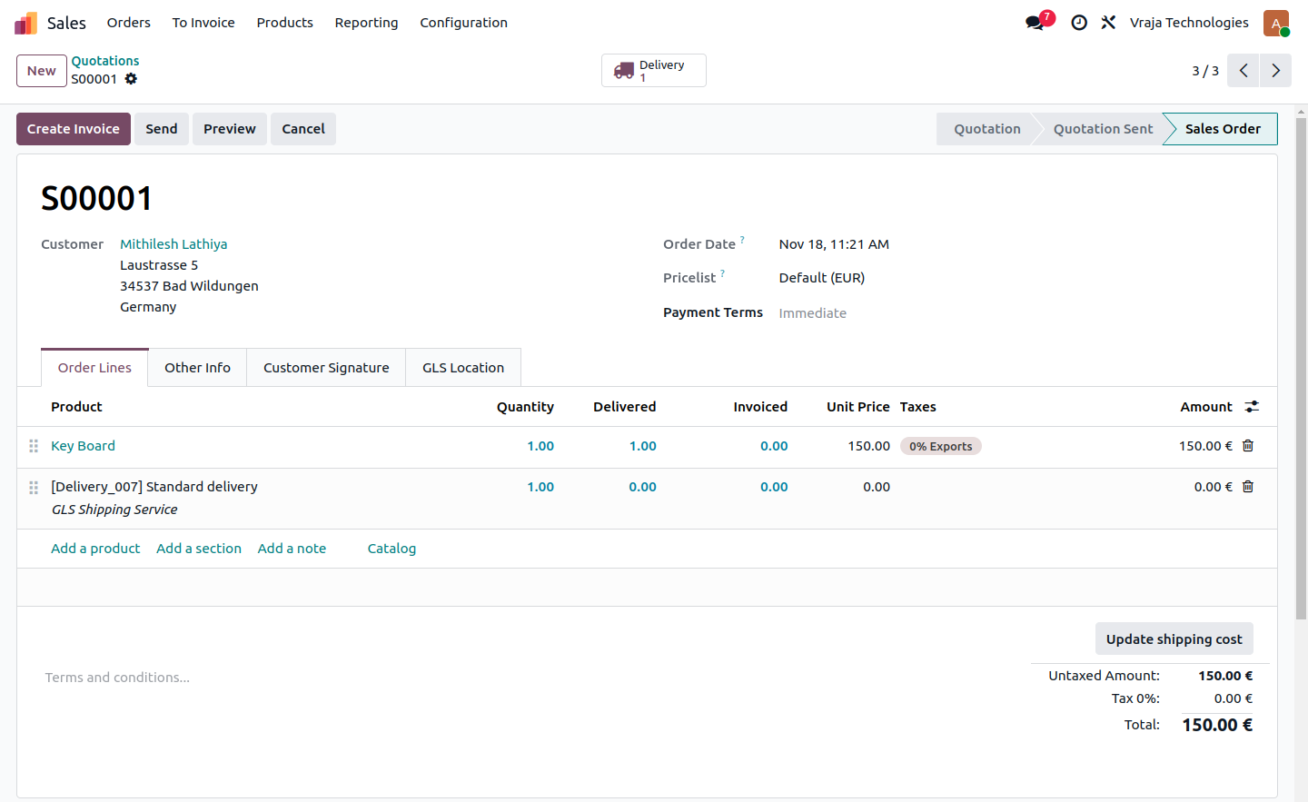Open the Reporting menu
Screen dimensions: 1308x802
coord(366,23)
